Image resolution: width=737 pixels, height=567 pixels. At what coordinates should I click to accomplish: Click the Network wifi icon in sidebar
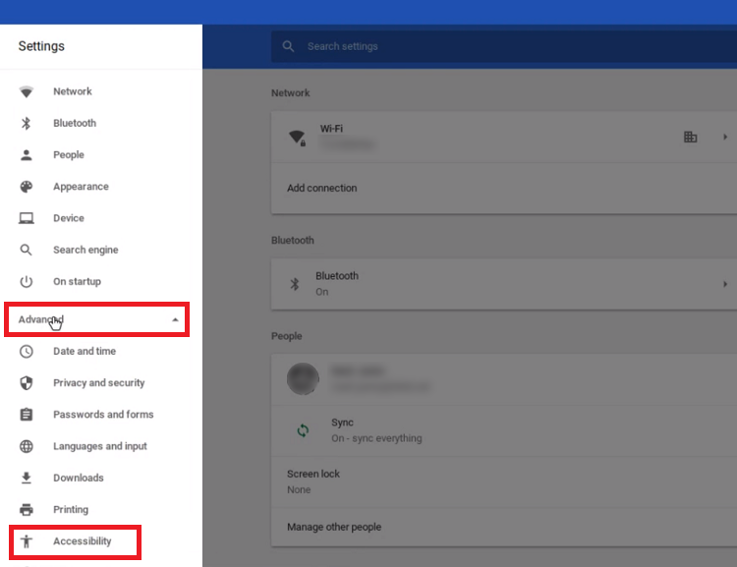coord(27,91)
